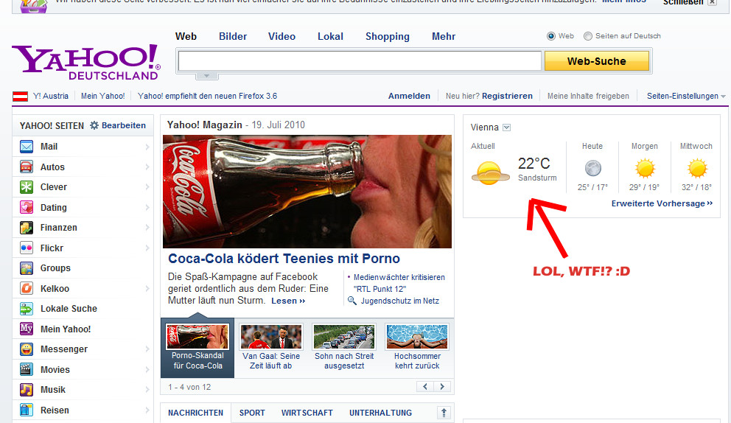731x423 pixels.
Task: Click the Dating heart icon
Action: 27,207
